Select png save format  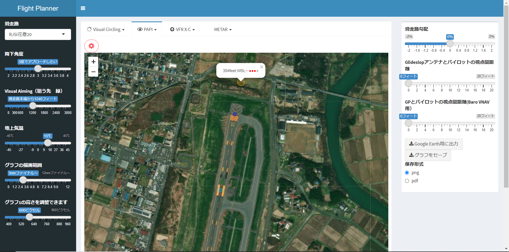[x=407, y=173]
